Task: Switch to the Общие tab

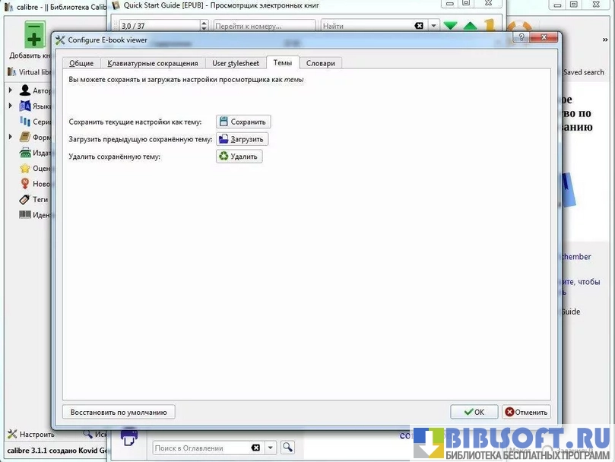Action: [x=81, y=63]
